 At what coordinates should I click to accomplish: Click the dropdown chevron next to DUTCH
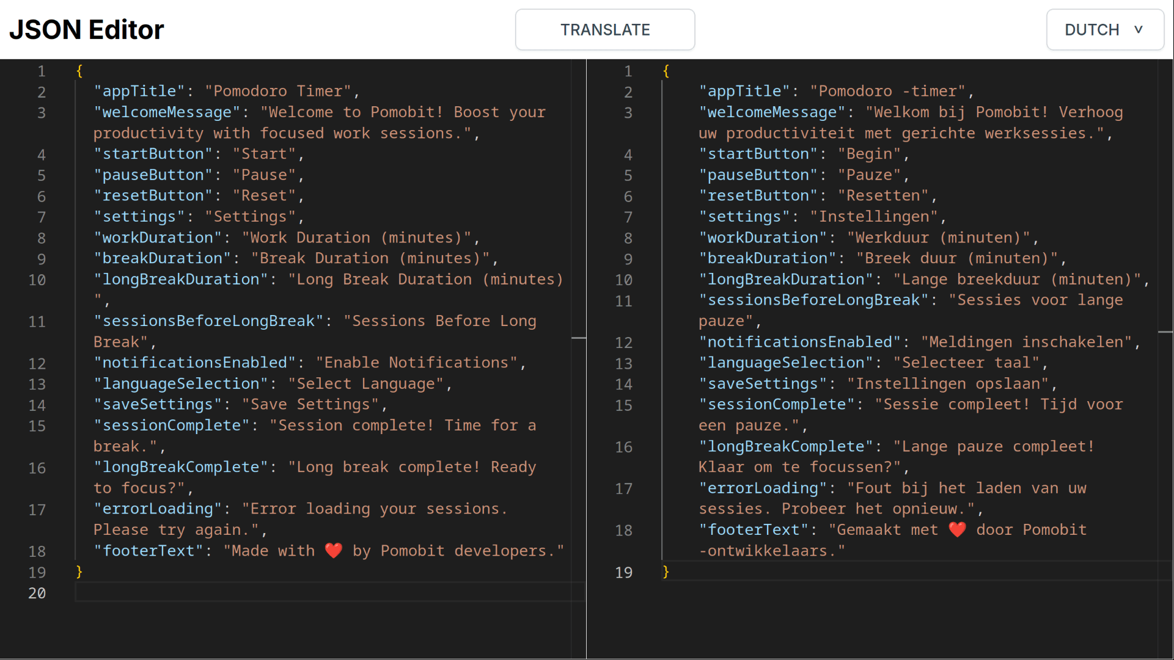pyautogui.click(x=1138, y=29)
